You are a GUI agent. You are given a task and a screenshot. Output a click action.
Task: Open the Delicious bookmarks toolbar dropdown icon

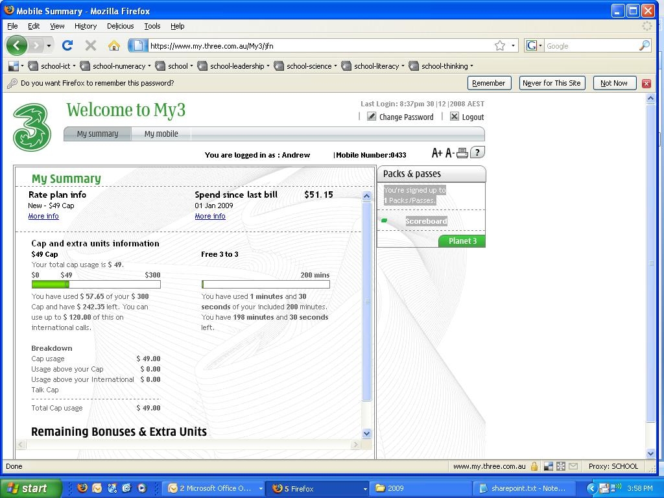(16, 66)
